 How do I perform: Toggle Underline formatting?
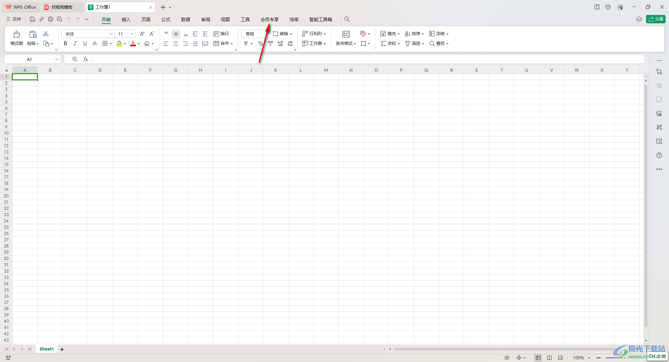[x=85, y=44]
